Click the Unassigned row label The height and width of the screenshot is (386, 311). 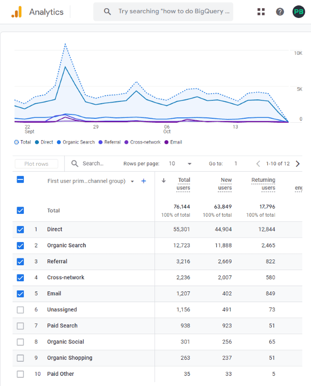[62, 309]
